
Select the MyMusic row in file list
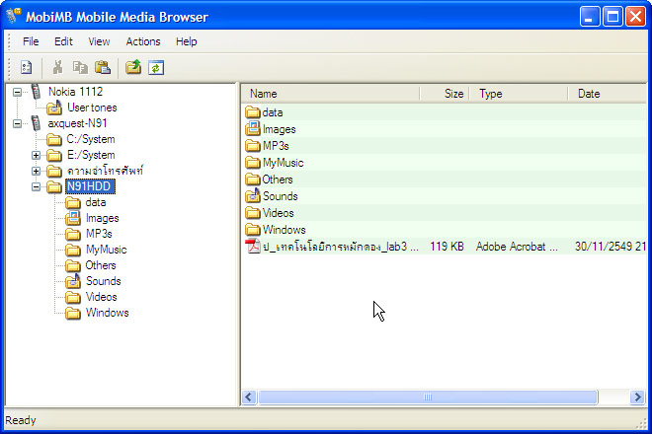tap(444, 163)
